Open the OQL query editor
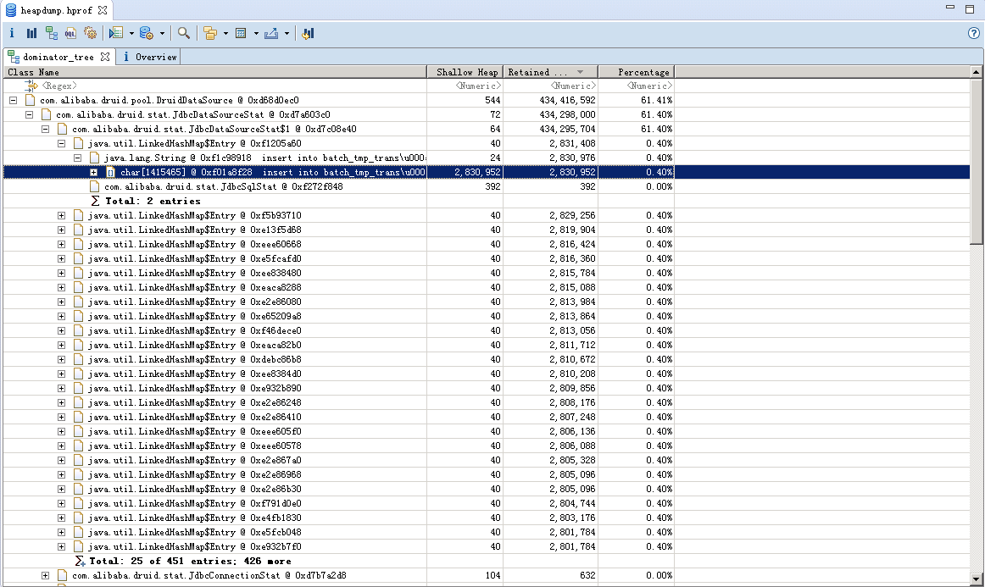 [x=71, y=33]
